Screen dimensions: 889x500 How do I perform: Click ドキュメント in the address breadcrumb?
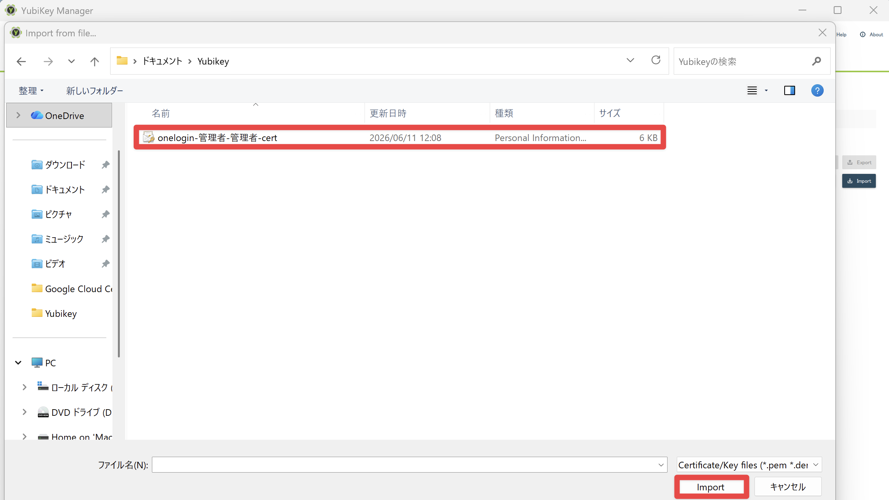pyautogui.click(x=162, y=61)
